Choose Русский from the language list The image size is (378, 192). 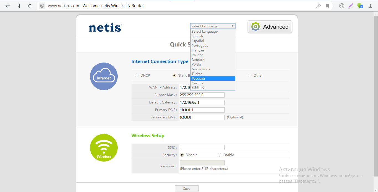(x=213, y=79)
